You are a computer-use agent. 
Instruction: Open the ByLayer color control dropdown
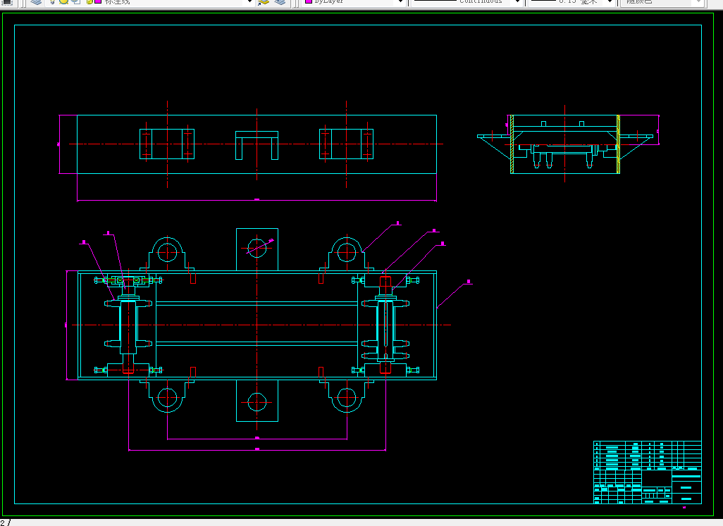(401, 2)
